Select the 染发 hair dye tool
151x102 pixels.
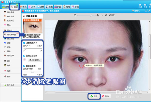pos(8,65)
